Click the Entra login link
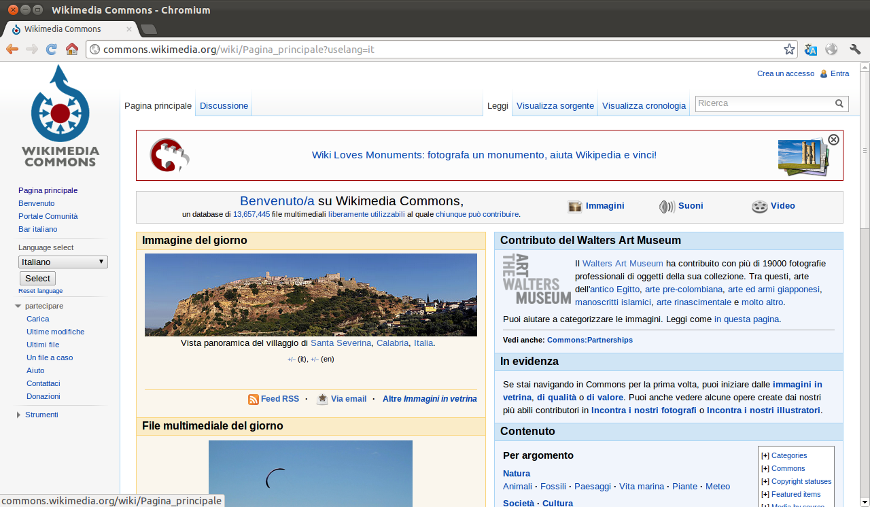The image size is (870, 507). (x=839, y=73)
